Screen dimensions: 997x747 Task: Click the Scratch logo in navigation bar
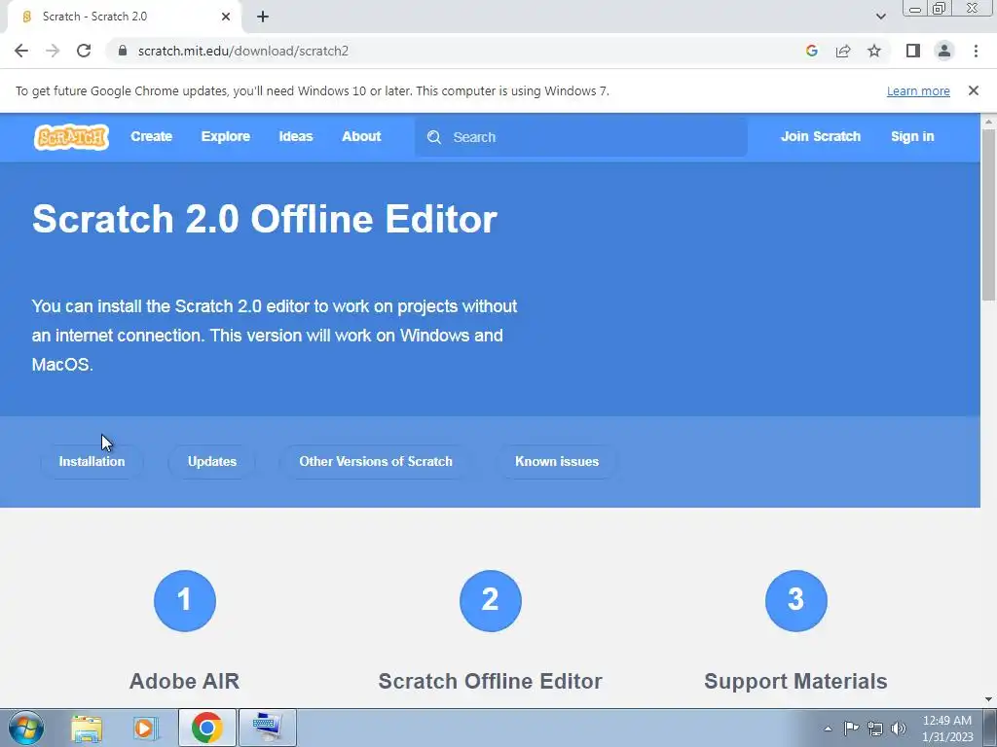click(x=71, y=136)
